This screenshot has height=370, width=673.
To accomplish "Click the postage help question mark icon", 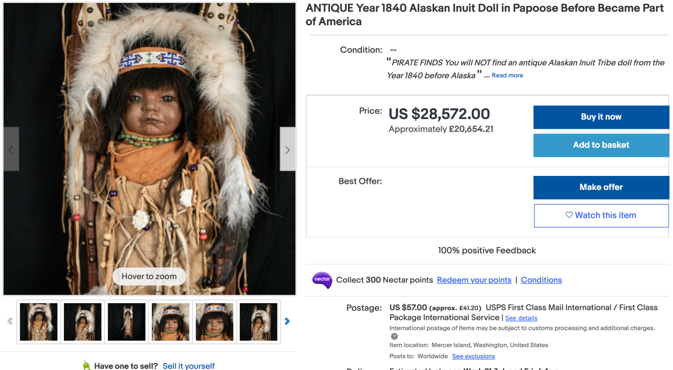I will [x=394, y=336].
